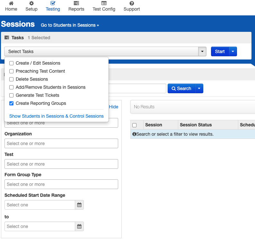255x245 pixels.
Task: Uncheck Create Reporting Groups checkbox
Action: [12, 104]
